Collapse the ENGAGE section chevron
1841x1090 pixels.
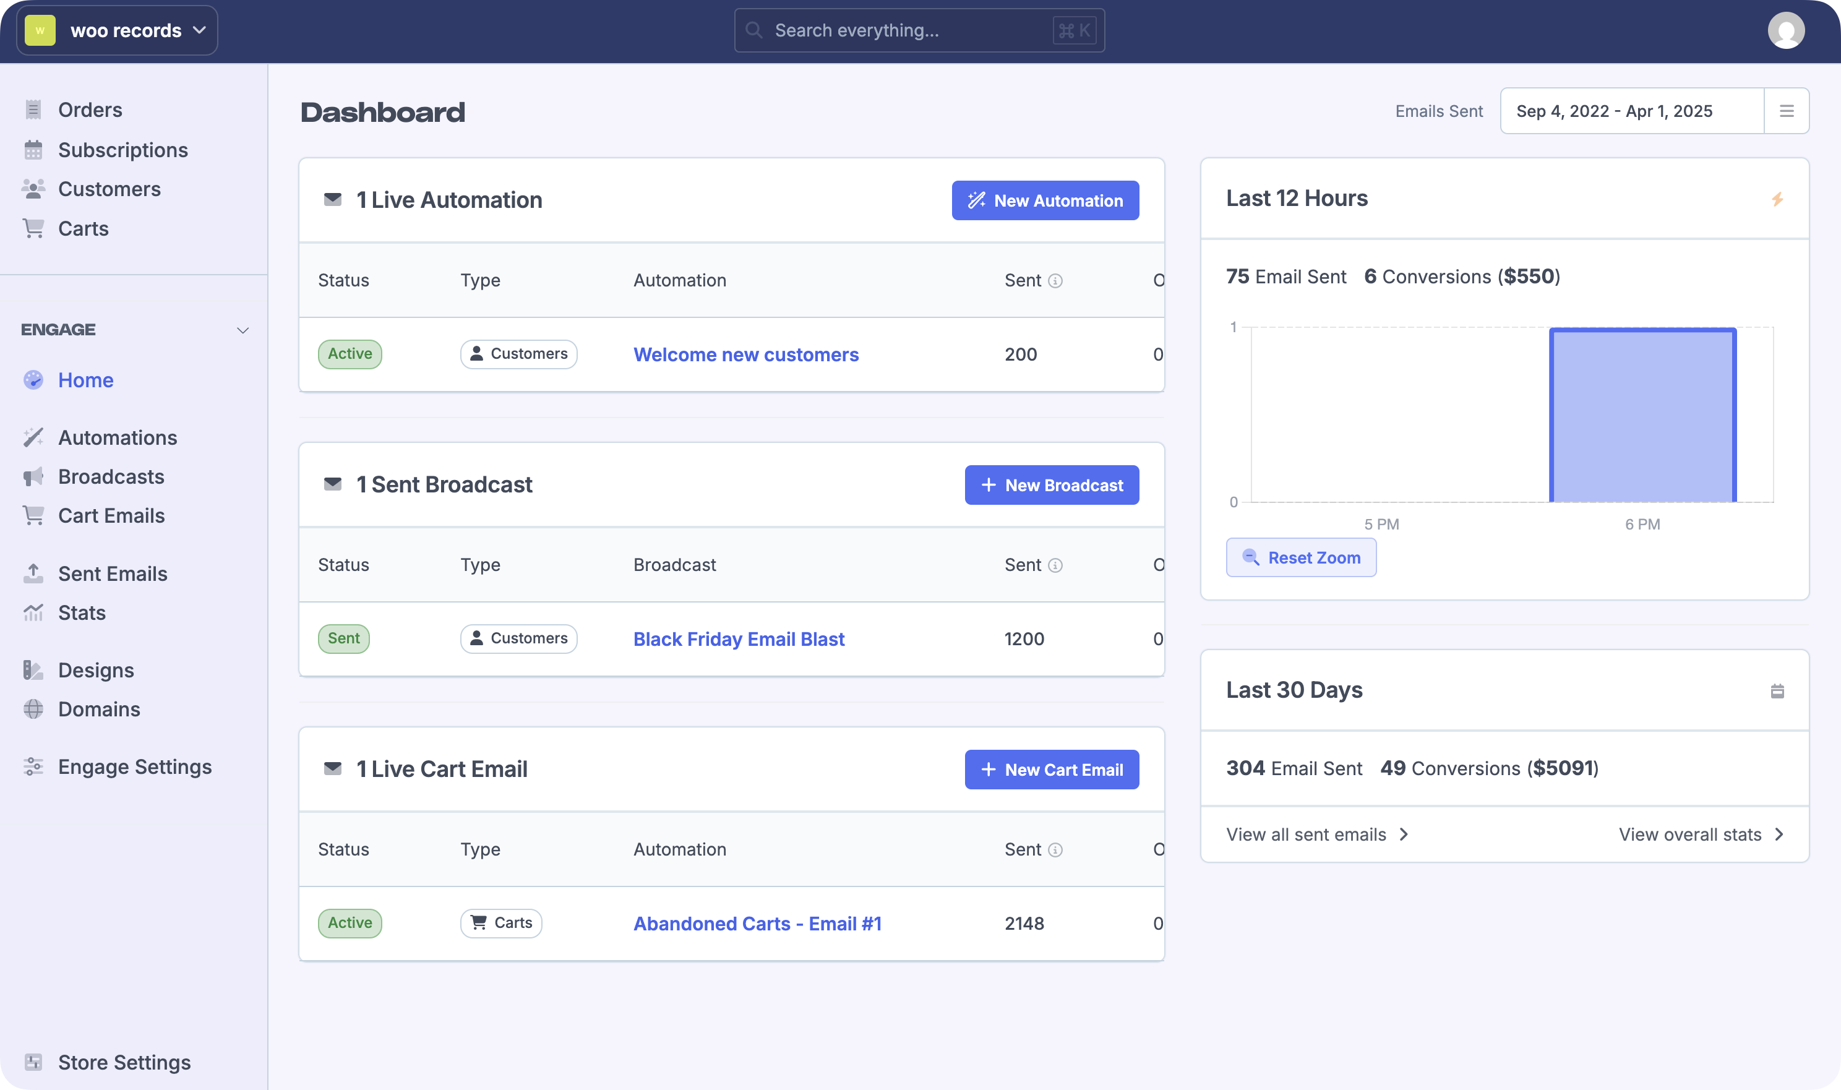[243, 330]
